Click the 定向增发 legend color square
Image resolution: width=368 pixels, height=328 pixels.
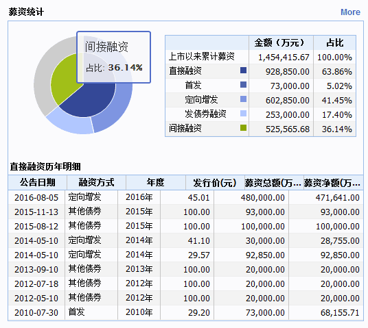click(243, 99)
